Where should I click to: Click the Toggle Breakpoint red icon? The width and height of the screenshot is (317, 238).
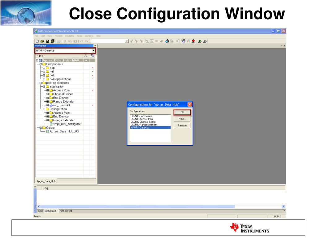[193, 41]
